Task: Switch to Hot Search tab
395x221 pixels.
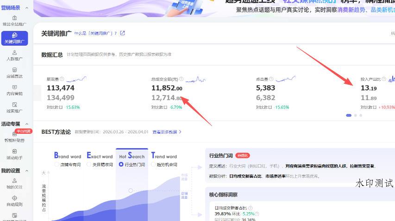Action: click(132, 155)
